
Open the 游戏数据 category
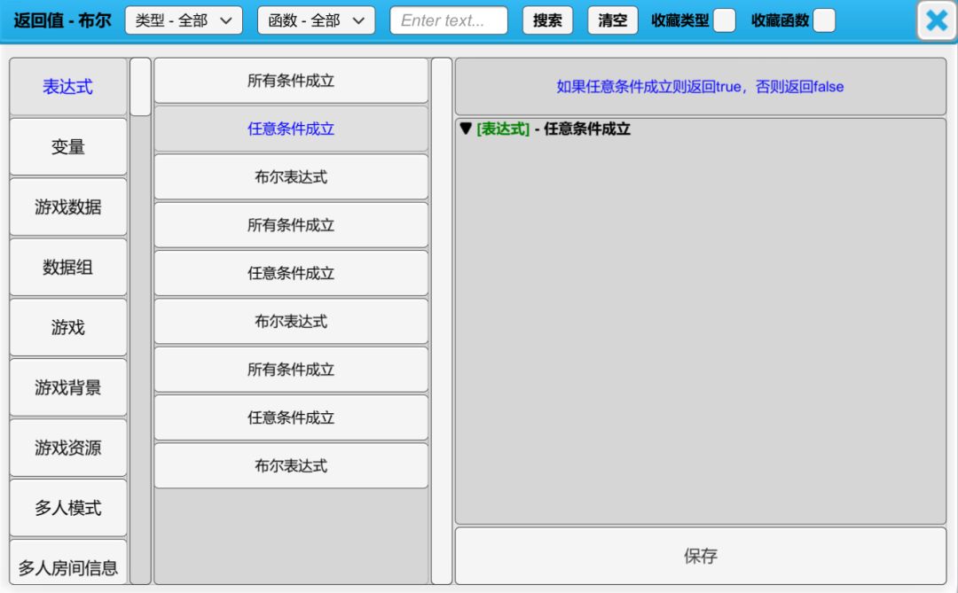(68, 207)
